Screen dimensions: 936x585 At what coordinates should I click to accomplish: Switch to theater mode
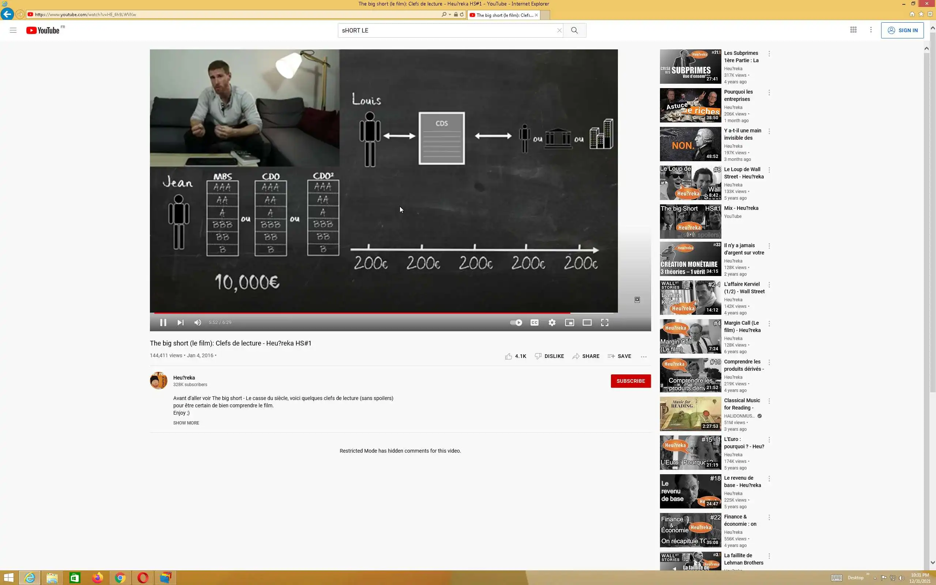(587, 322)
